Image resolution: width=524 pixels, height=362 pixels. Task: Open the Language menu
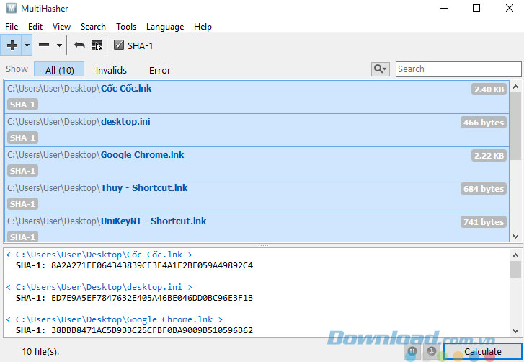click(165, 27)
